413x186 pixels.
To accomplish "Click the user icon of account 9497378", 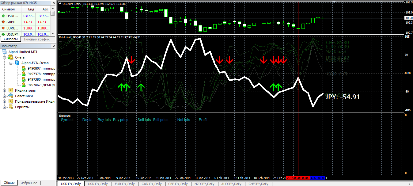I will tap(23, 74).
